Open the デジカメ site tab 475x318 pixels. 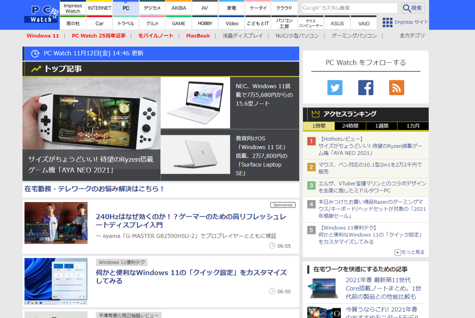pos(152,8)
